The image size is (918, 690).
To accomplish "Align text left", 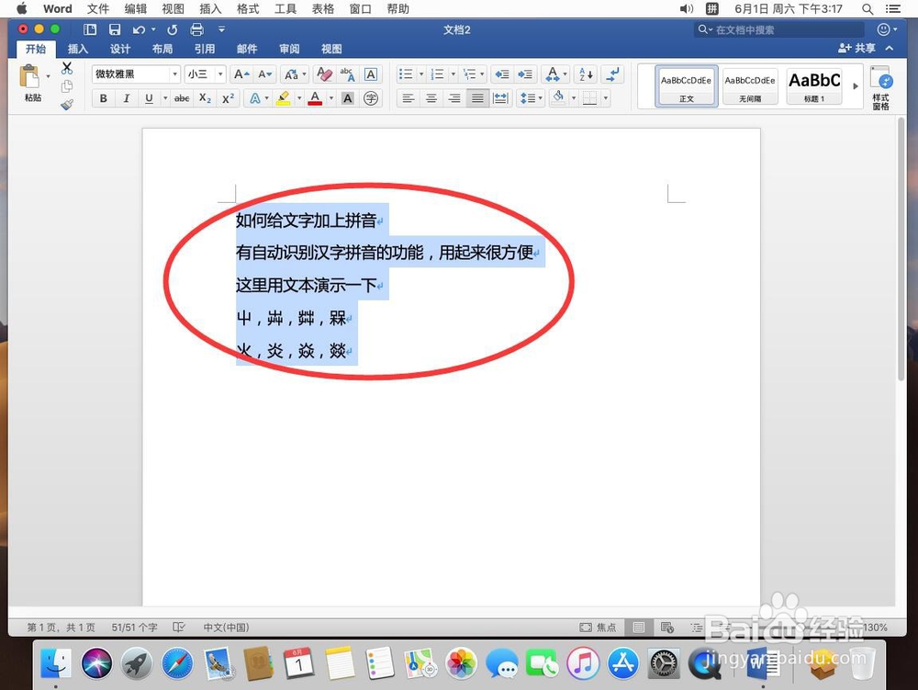I will point(409,98).
